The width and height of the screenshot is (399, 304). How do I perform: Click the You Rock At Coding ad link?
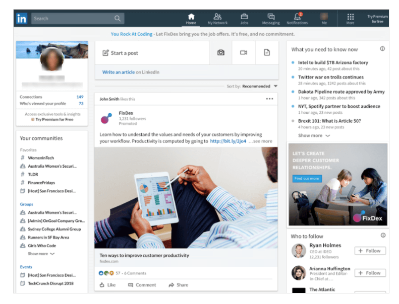click(x=132, y=34)
